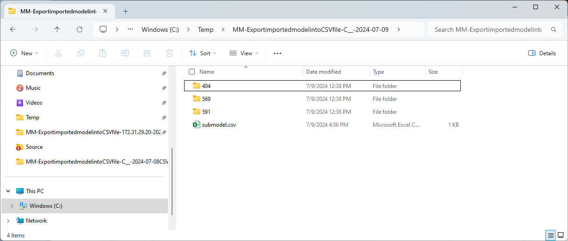Image resolution: width=568 pixels, height=241 pixels.
Task: Click the Delete trash icon
Action: click(x=169, y=53)
